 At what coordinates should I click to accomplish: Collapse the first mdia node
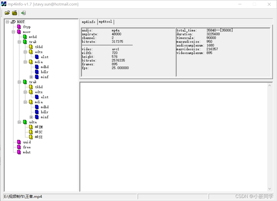pos(25,62)
